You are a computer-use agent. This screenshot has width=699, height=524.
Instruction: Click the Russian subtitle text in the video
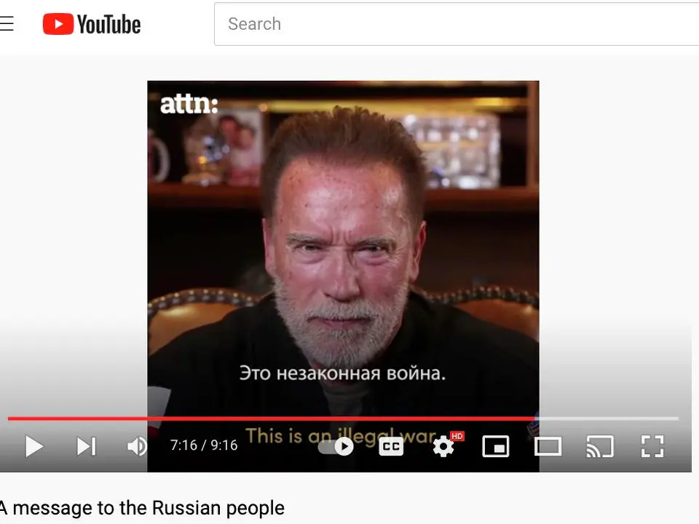tap(342, 373)
